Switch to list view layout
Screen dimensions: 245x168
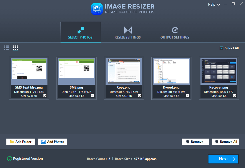point(6,48)
